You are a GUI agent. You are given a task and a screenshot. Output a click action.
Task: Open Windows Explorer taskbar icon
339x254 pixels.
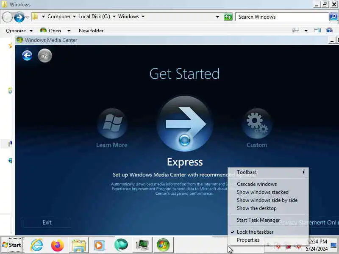[x=79, y=245]
